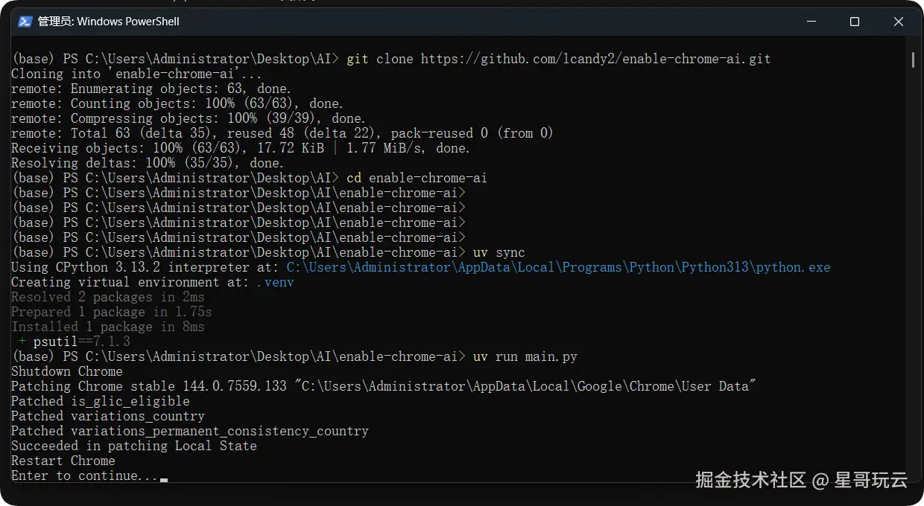Minimize the PowerShell window
This screenshot has height=506, width=924.
click(811, 22)
